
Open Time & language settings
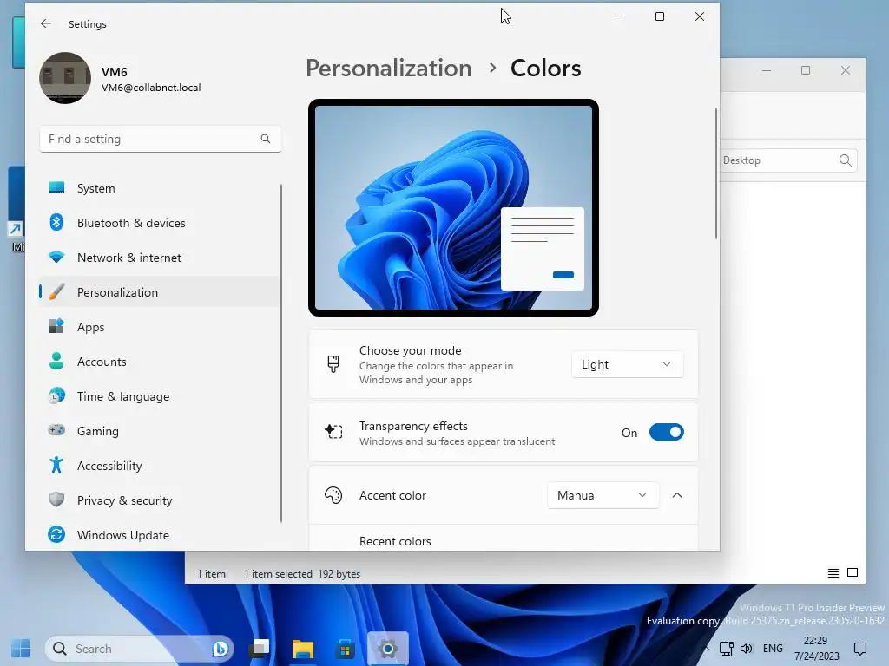tap(159, 396)
